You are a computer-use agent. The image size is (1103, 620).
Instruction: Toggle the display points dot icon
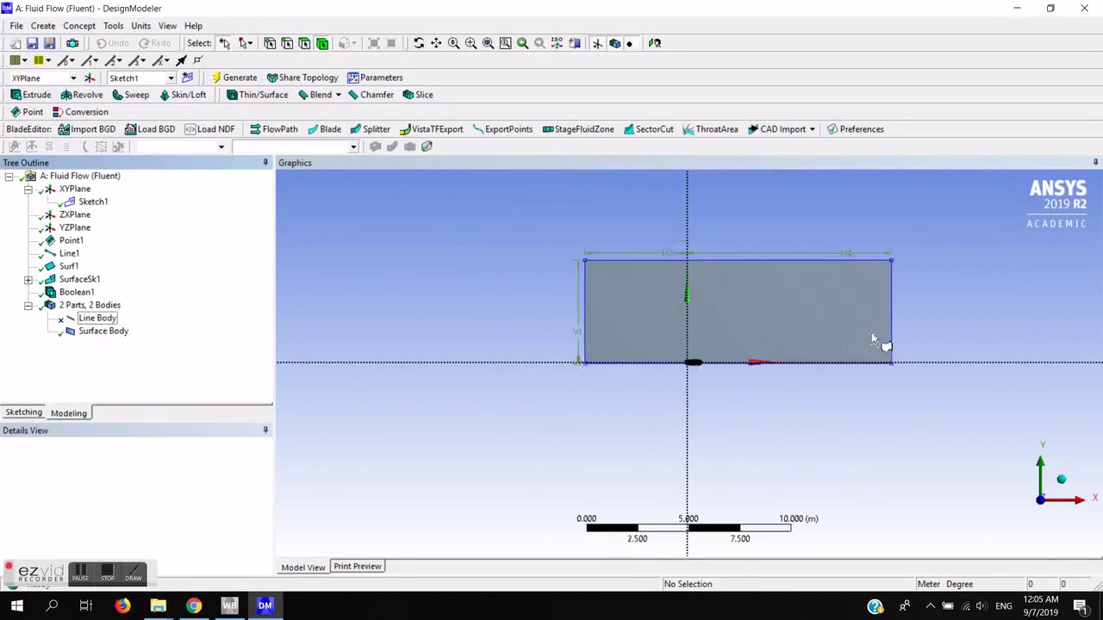(x=629, y=43)
